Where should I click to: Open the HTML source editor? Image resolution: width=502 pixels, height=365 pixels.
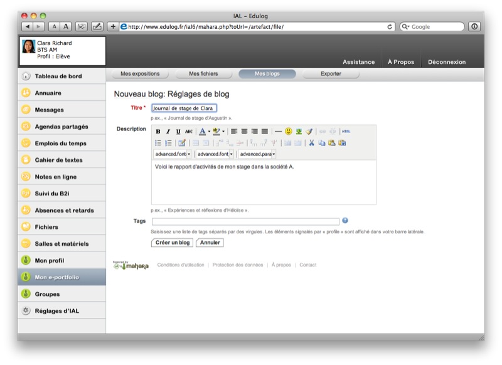pyautogui.click(x=346, y=132)
